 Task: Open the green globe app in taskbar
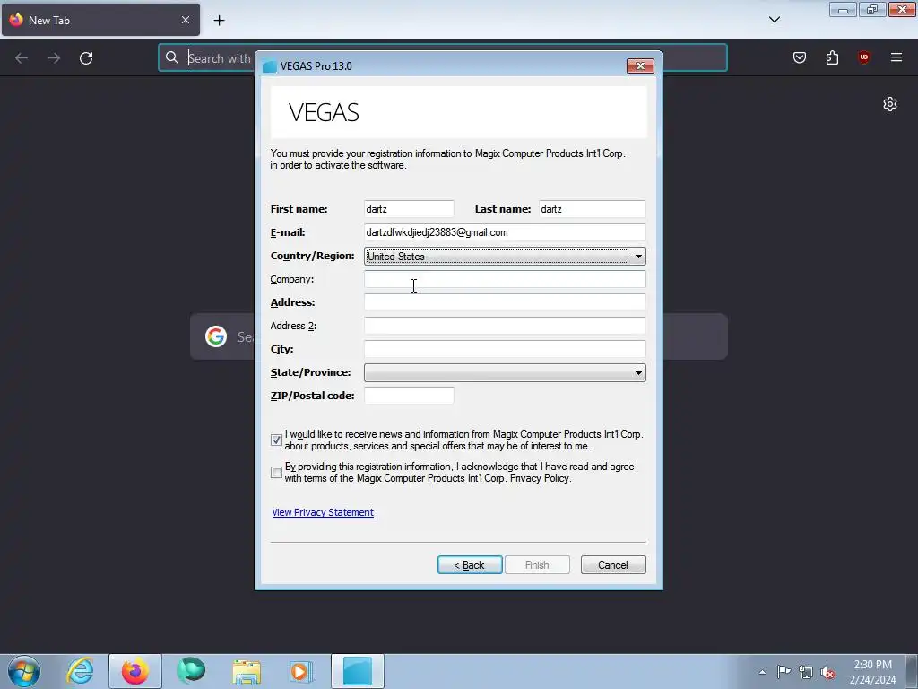pyautogui.click(x=191, y=671)
